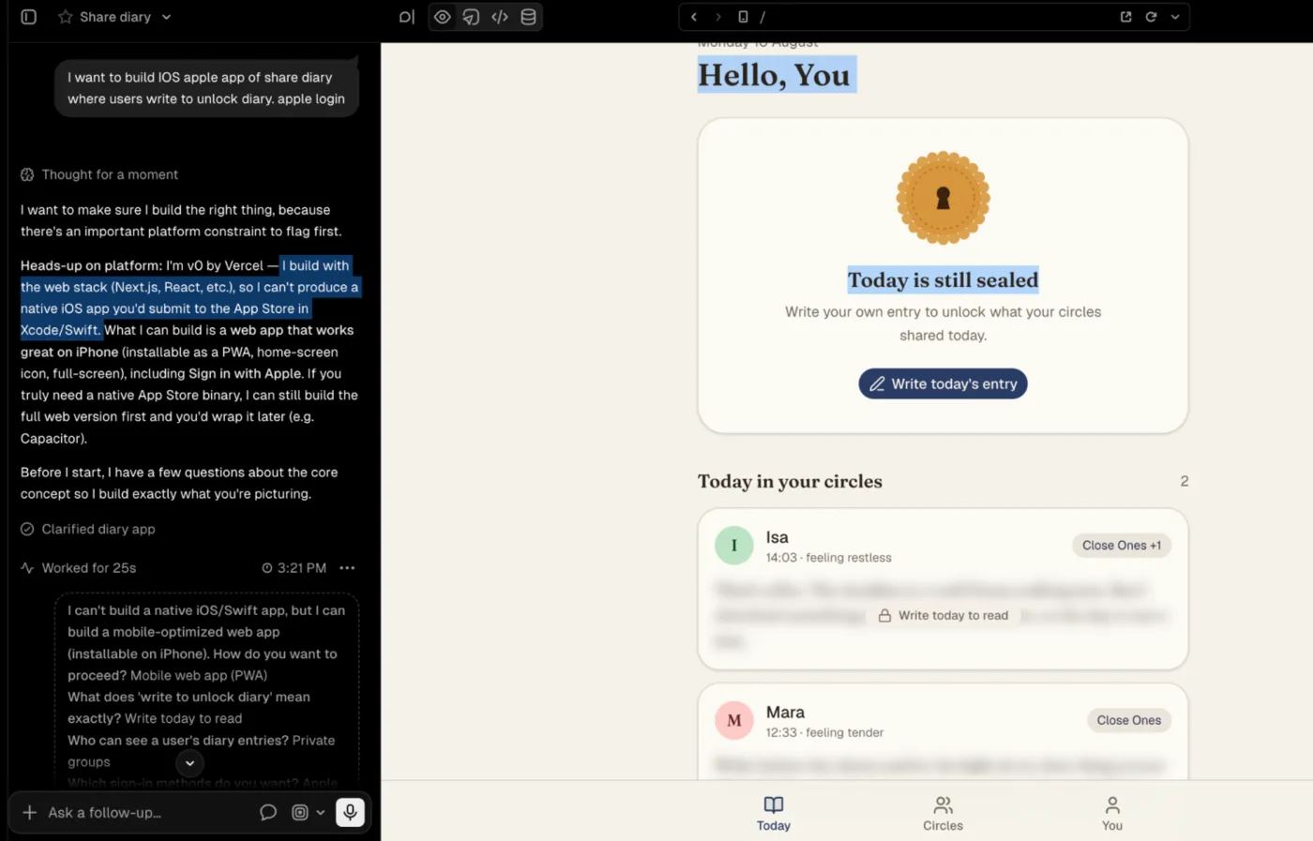
Task: Expand the preview options chevron
Action: tap(1175, 17)
